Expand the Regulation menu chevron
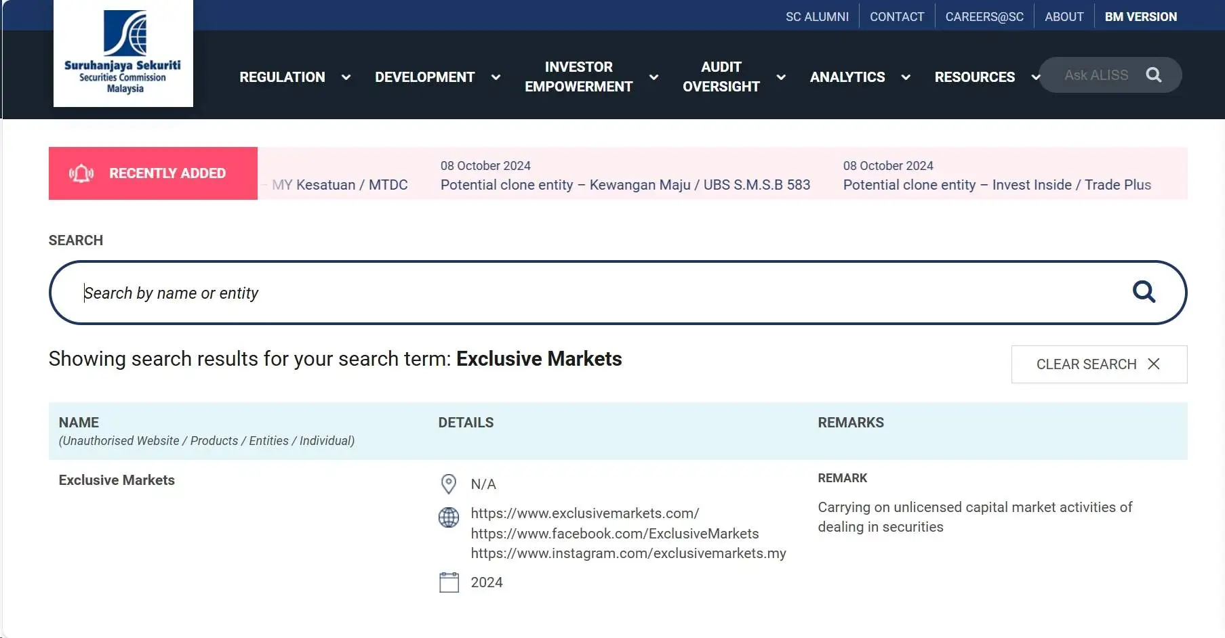 point(346,77)
